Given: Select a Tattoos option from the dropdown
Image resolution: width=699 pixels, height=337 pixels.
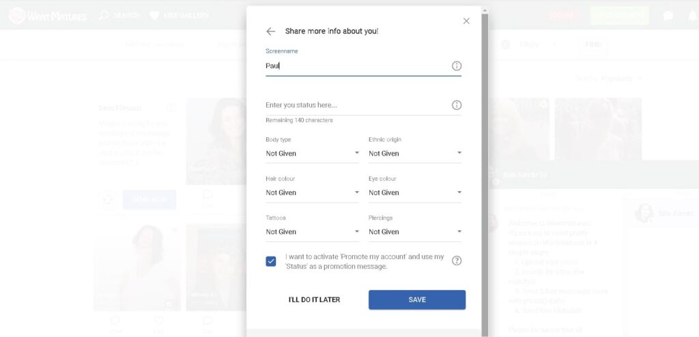Looking at the screenshot, I should coord(312,232).
